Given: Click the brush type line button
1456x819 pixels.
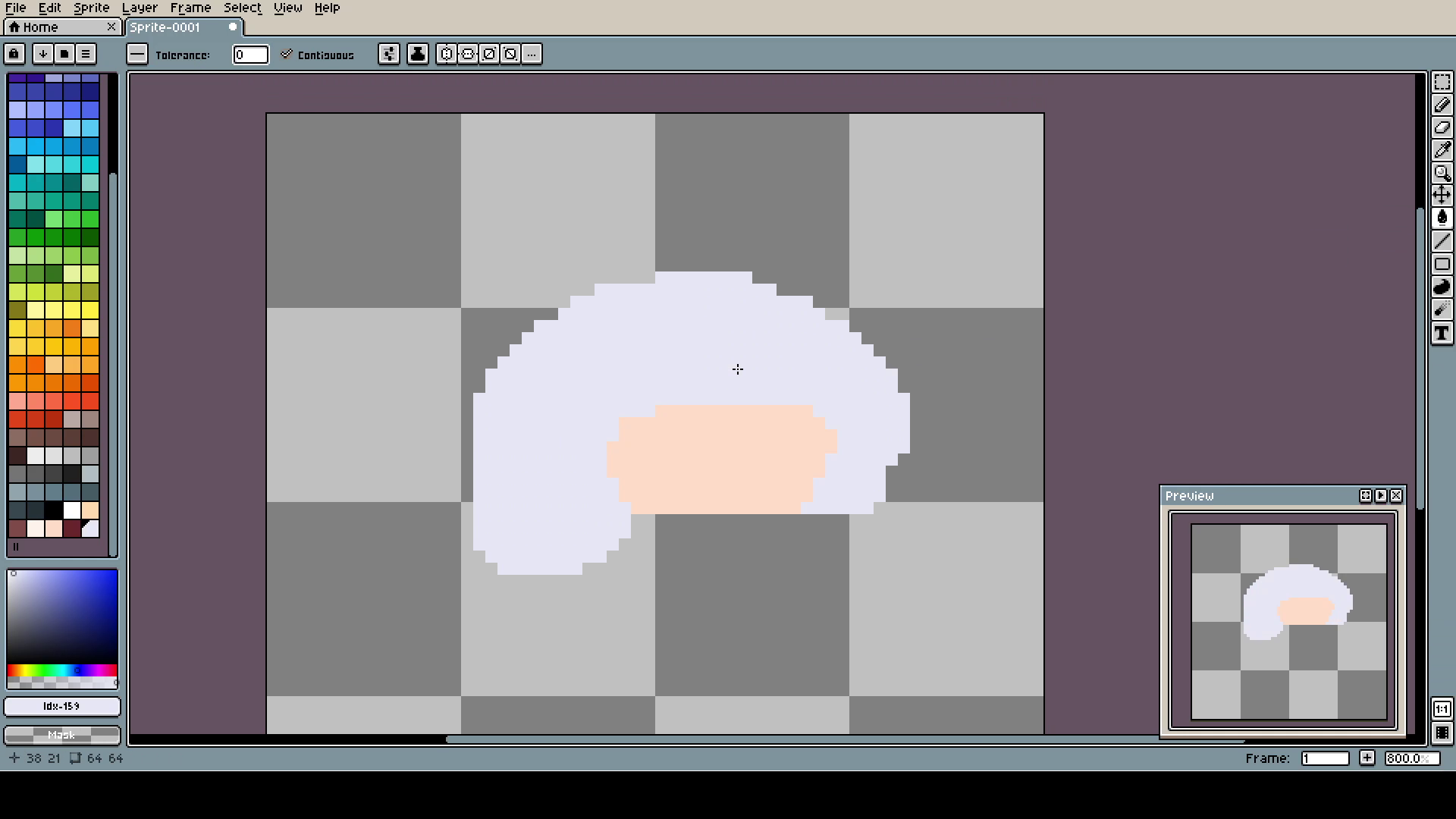Looking at the screenshot, I should (136, 54).
